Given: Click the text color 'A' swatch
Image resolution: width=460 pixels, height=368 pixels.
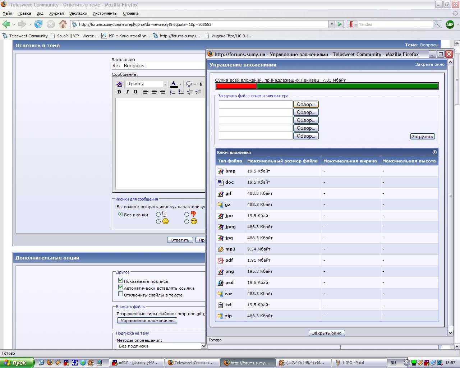Looking at the screenshot, I should click(x=174, y=84).
